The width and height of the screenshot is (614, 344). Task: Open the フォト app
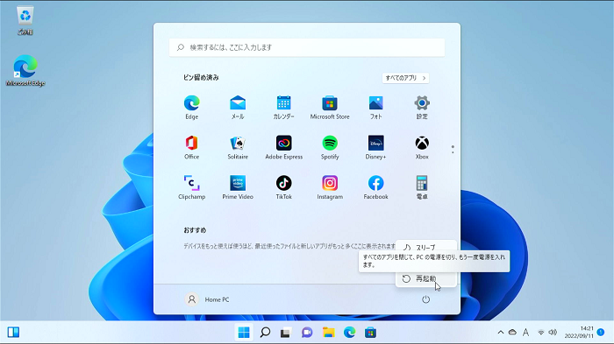point(375,107)
